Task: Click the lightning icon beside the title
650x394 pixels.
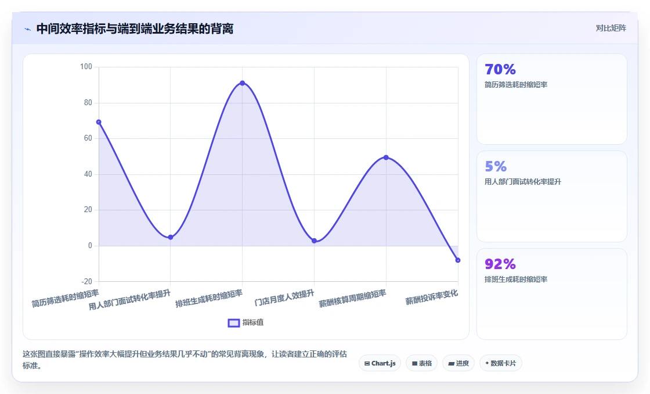Action: point(27,29)
